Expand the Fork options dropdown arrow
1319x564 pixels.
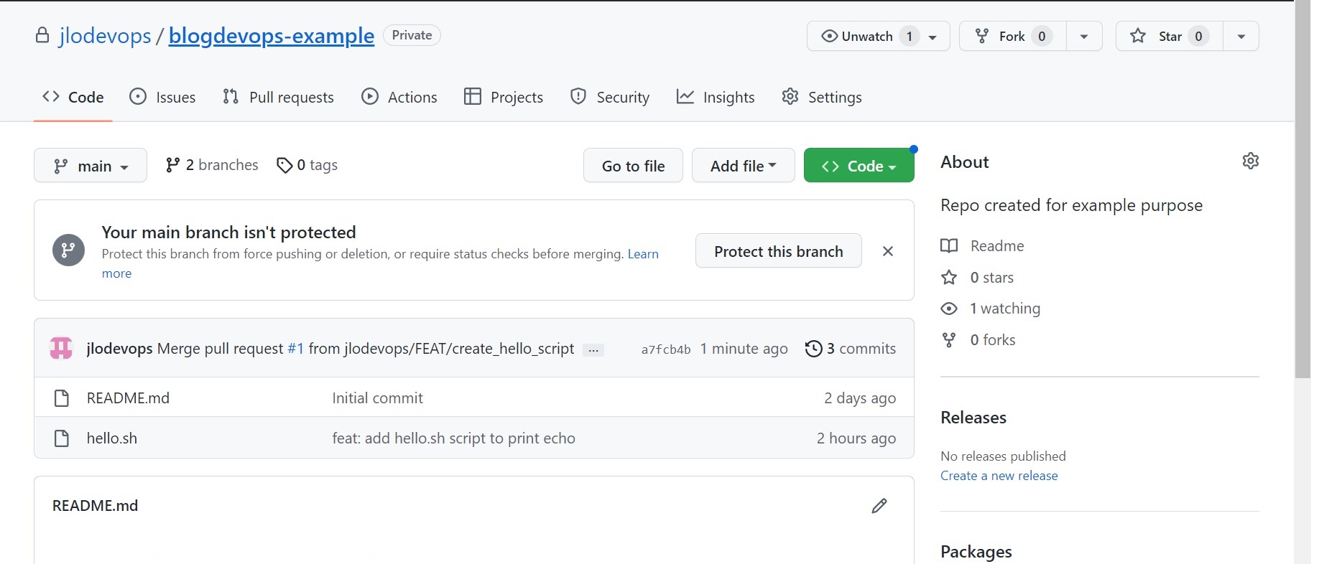[1084, 36]
